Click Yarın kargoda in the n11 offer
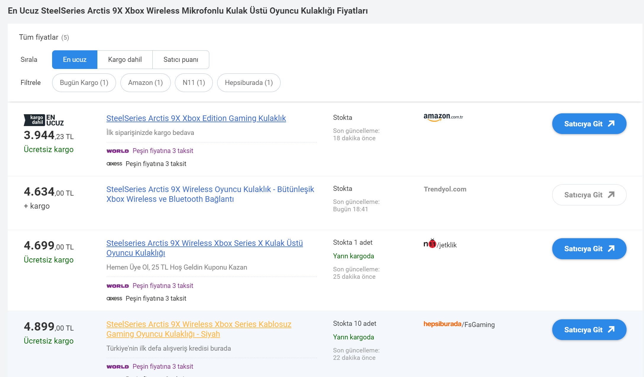Viewport: 644px width, 377px height. tap(353, 256)
